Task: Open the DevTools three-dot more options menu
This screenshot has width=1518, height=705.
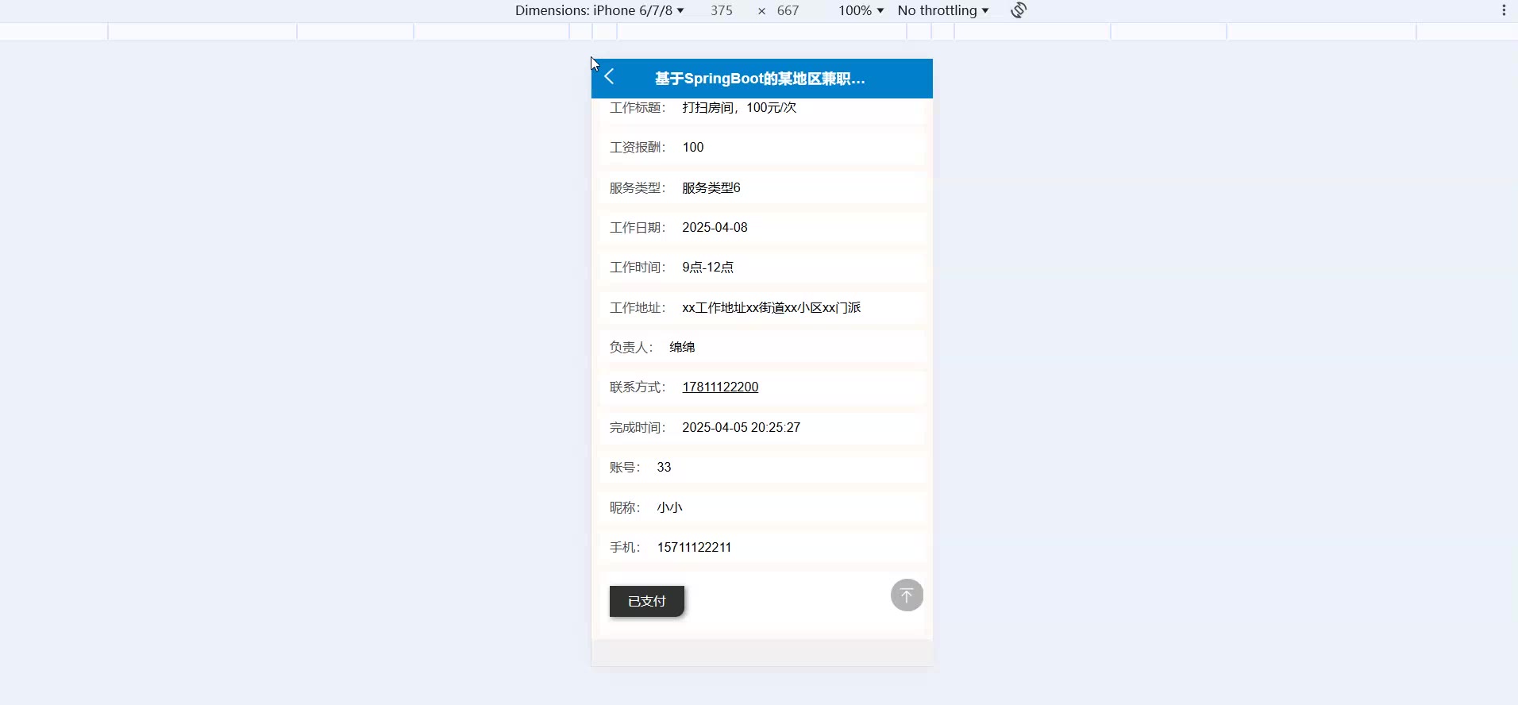Action: coord(1504,10)
